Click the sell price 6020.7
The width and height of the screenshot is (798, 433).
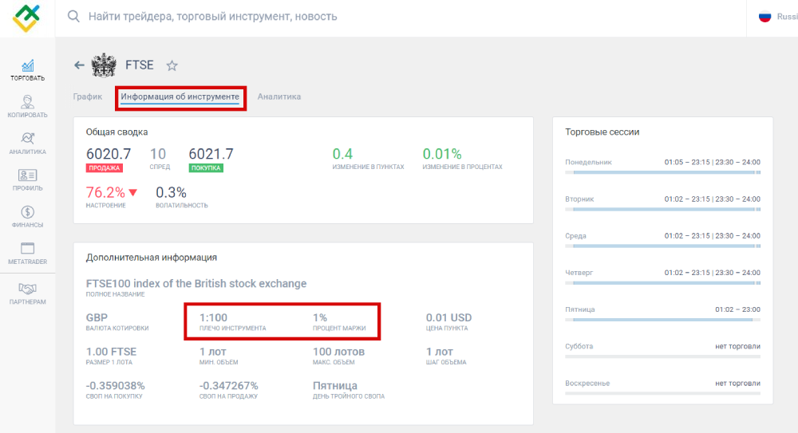pyautogui.click(x=109, y=154)
